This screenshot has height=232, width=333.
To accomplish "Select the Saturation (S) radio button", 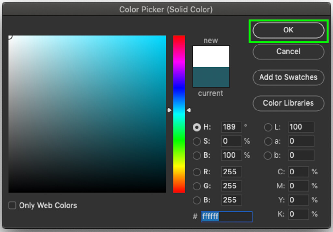I will 197,141.
